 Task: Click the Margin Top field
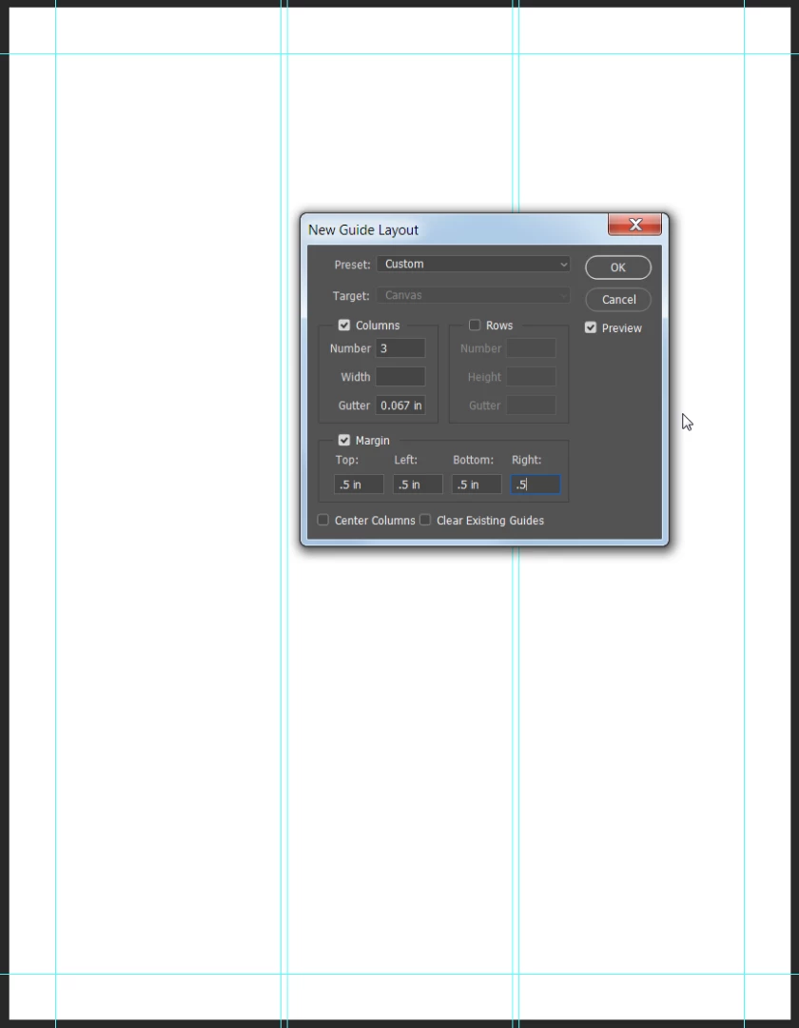359,484
